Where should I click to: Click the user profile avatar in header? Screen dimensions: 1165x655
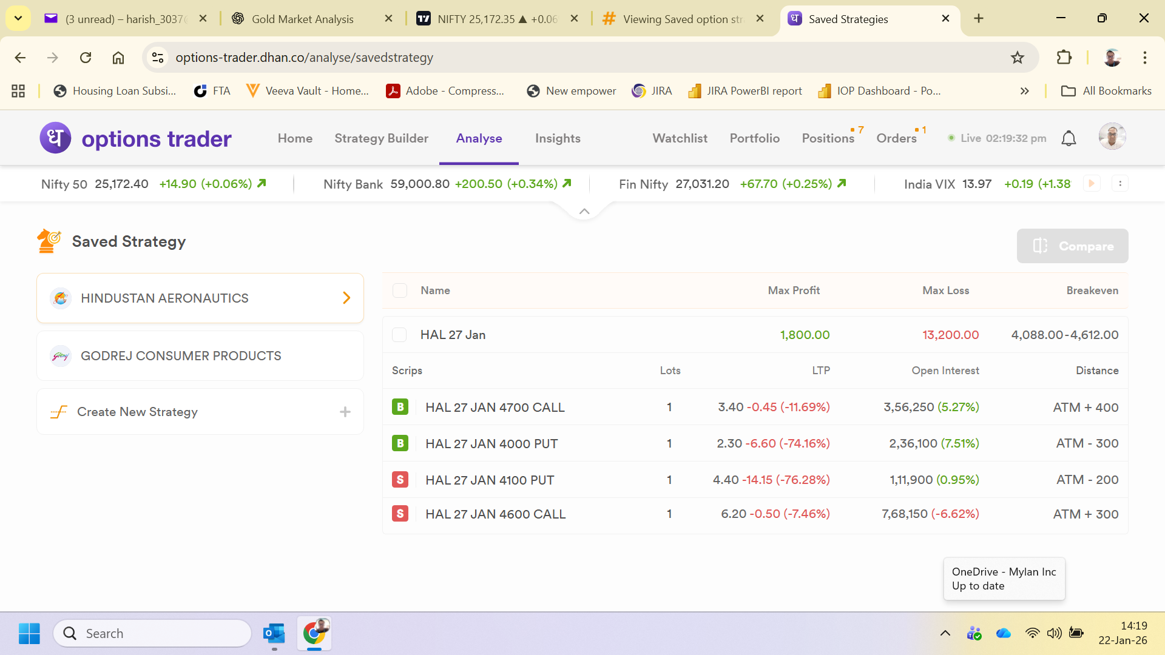(x=1112, y=137)
